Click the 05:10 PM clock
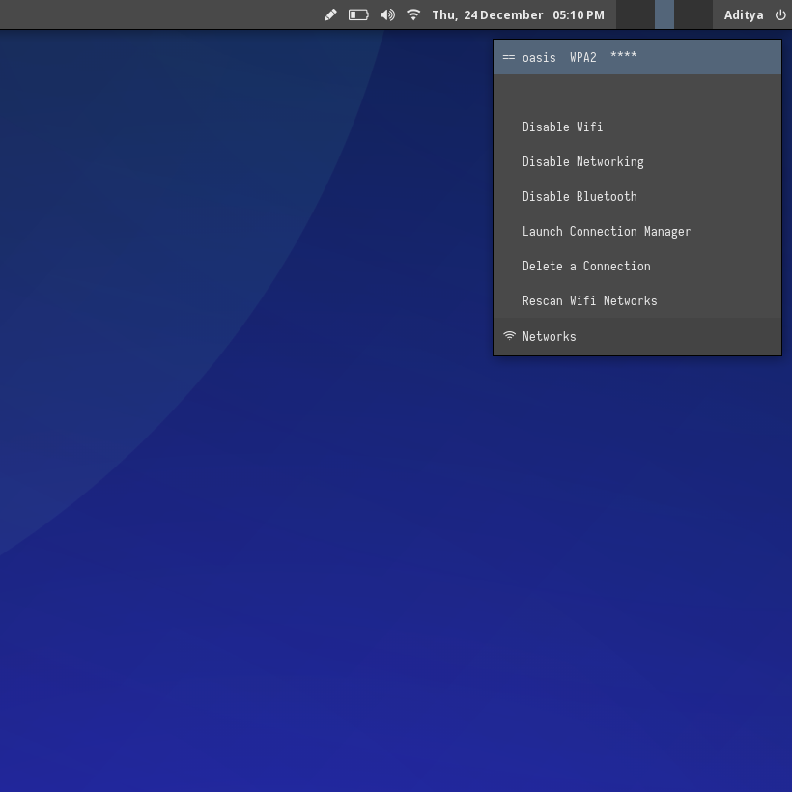This screenshot has height=792, width=792. pyautogui.click(x=578, y=14)
